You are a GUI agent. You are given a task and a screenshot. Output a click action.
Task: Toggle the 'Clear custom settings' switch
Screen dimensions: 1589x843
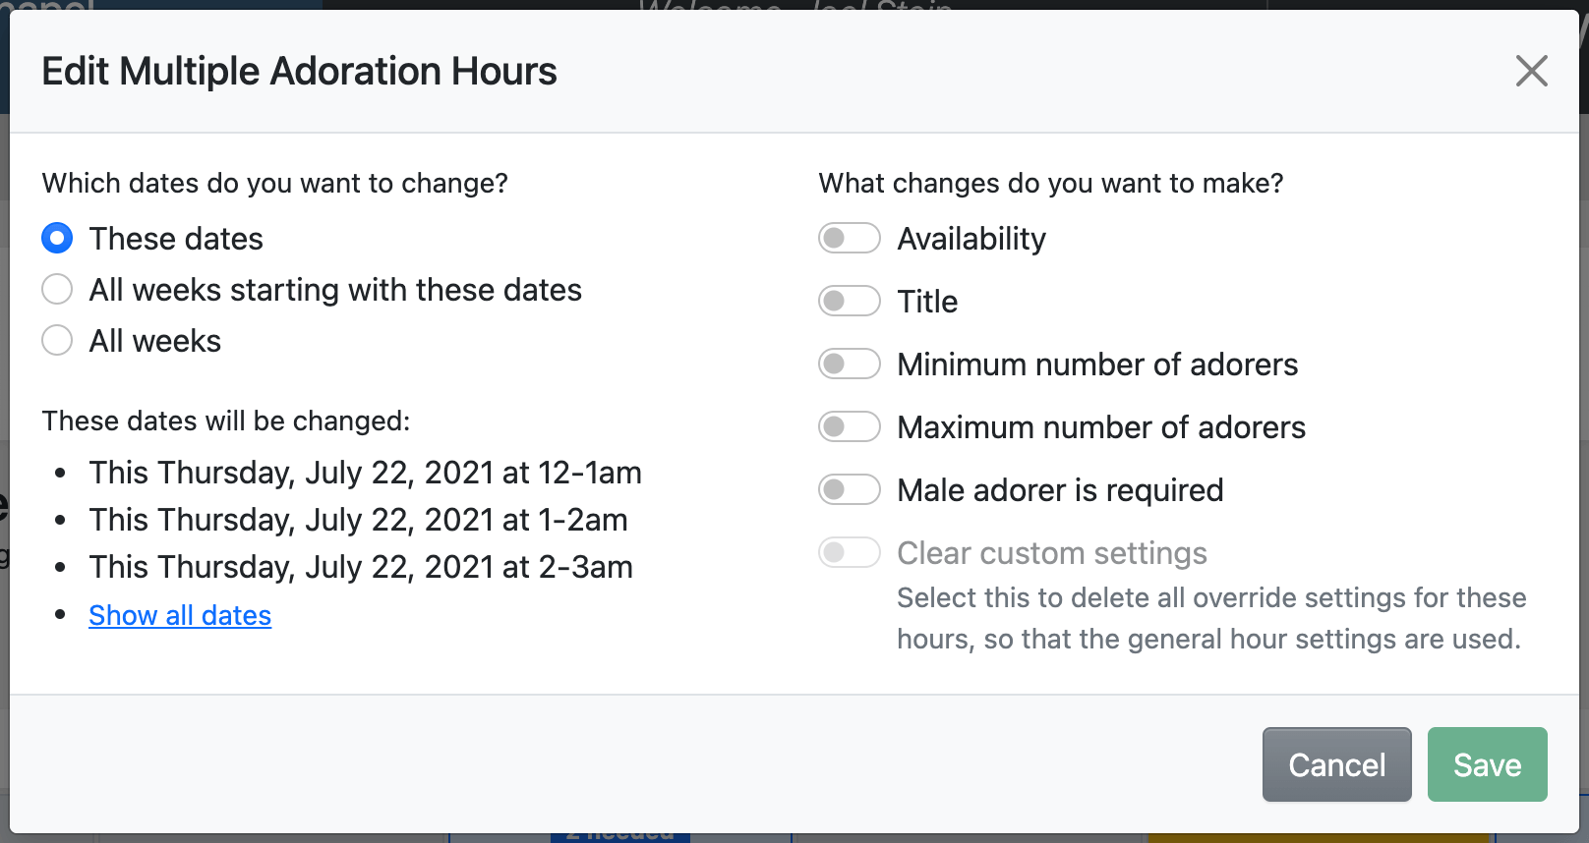click(x=849, y=552)
